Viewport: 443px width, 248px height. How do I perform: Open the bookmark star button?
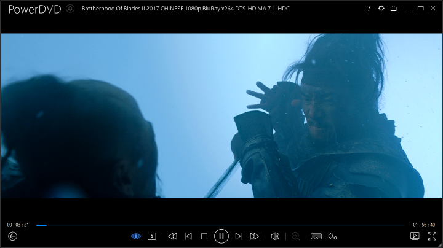(x=152, y=236)
